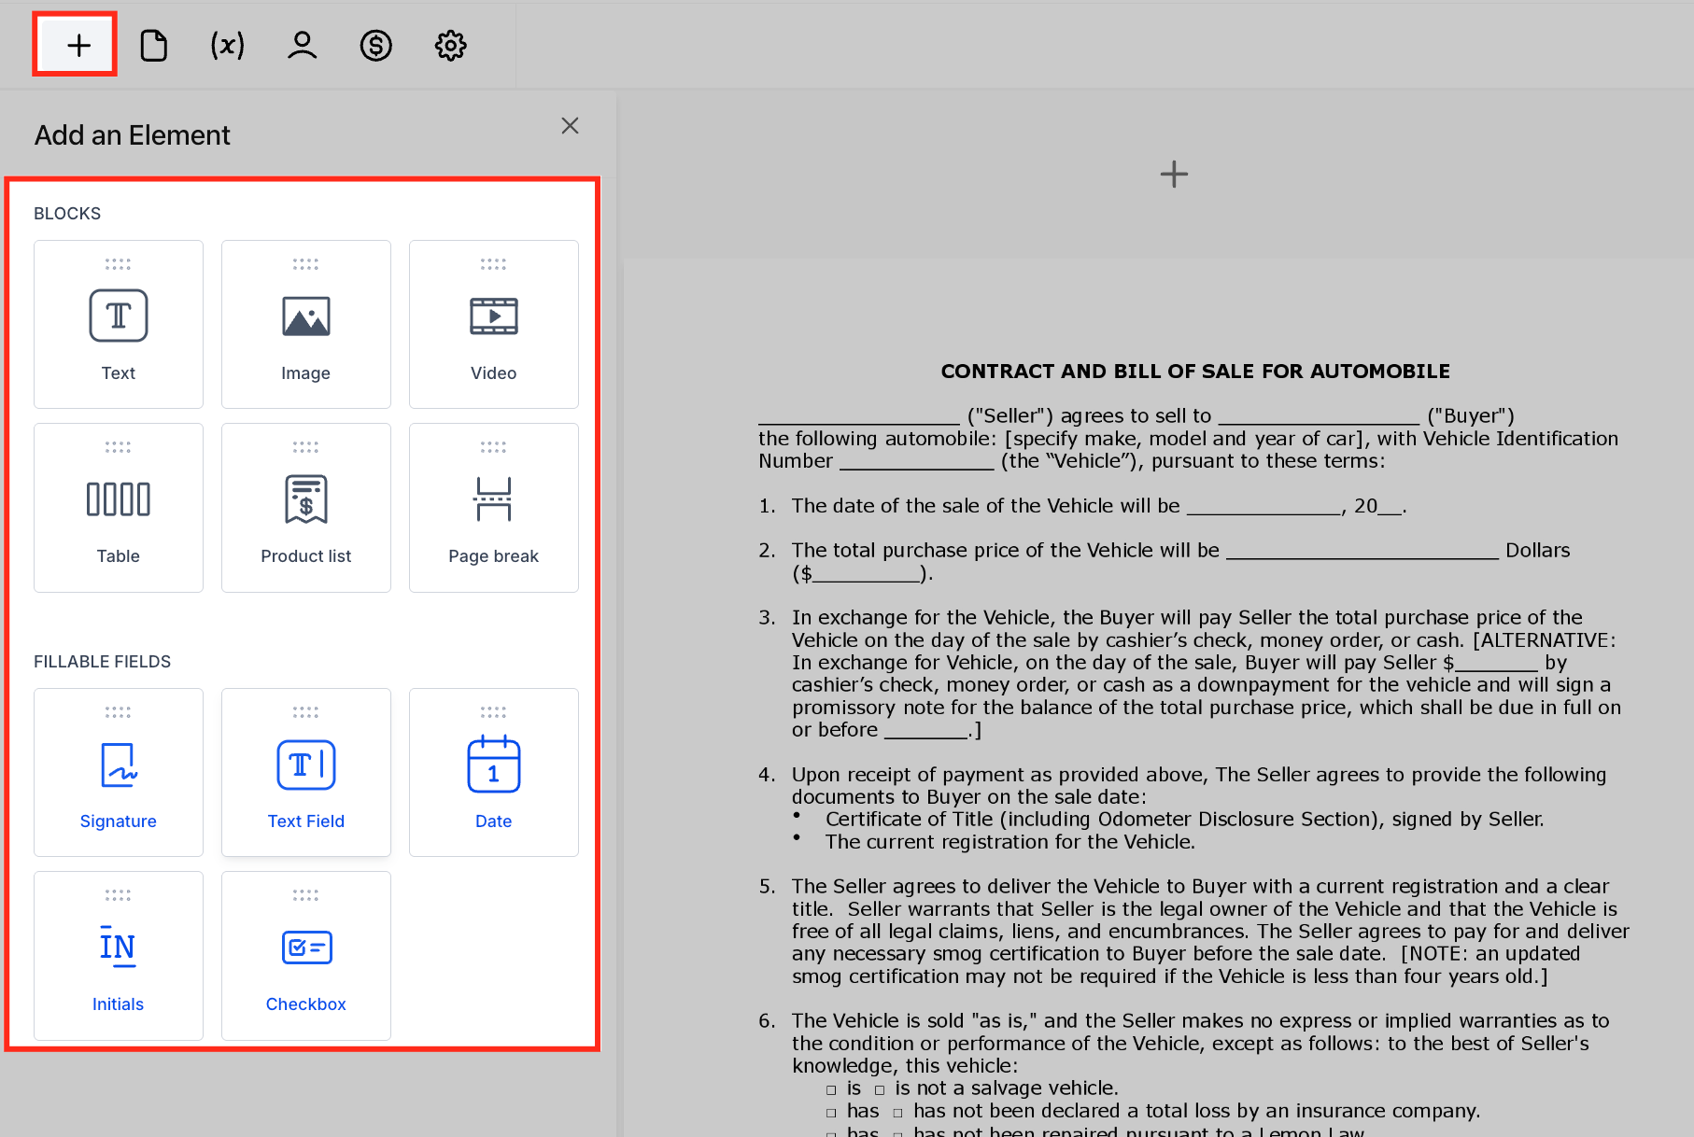The image size is (1694, 1137).
Task: Add a Text block element
Action: pyautogui.click(x=118, y=322)
